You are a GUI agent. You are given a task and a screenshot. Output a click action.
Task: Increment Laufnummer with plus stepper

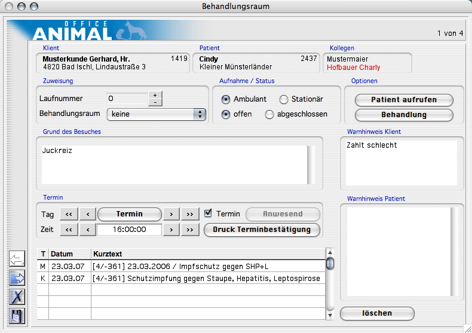[155, 95]
